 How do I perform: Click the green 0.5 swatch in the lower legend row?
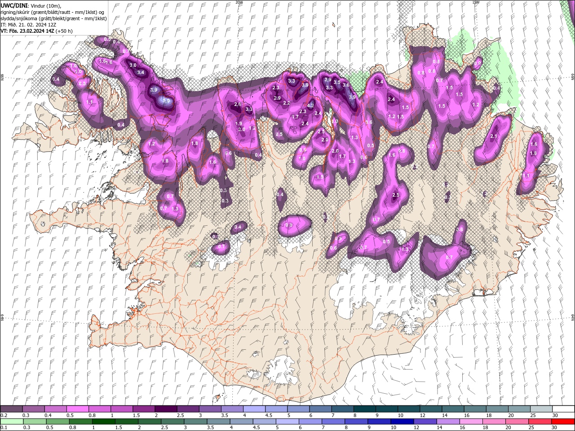(58, 422)
